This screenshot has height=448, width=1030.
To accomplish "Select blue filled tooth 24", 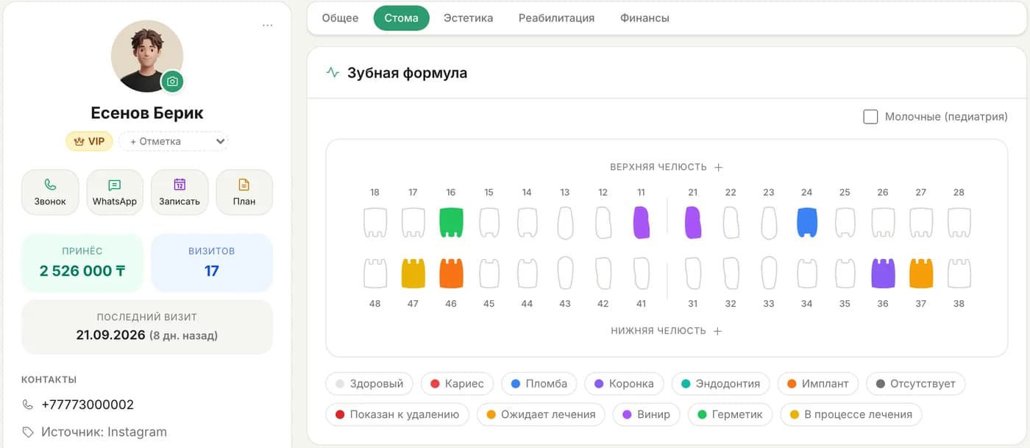I will 807,223.
